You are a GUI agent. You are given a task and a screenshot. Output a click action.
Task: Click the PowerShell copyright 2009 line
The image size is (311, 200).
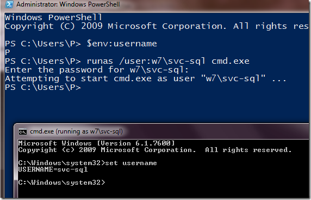[x=157, y=26]
